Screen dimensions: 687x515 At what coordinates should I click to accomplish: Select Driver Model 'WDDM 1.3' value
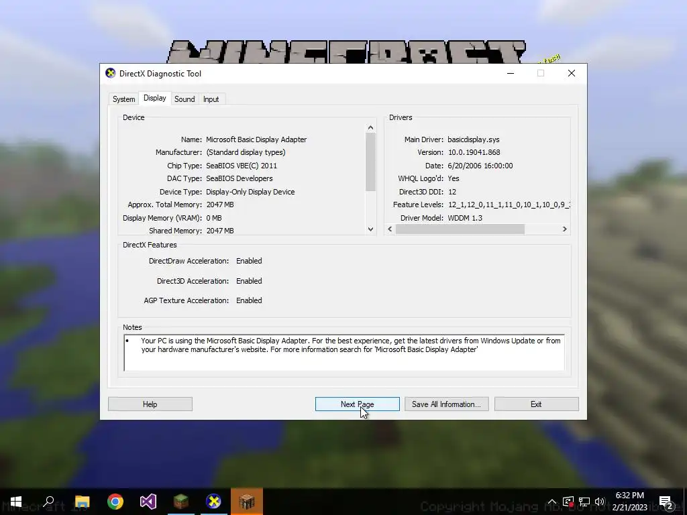coord(465,218)
